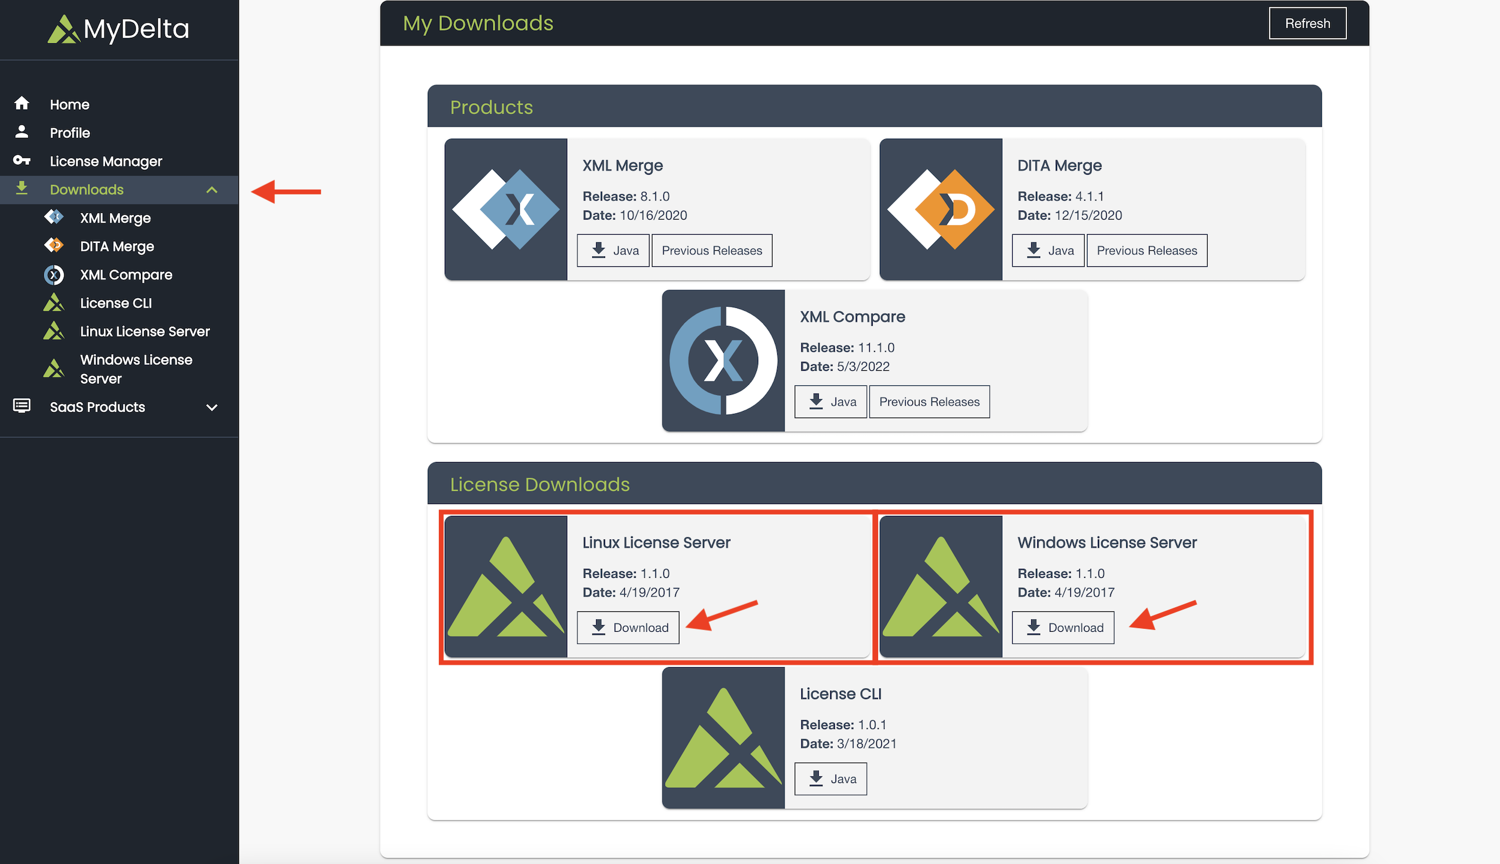This screenshot has width=1500, height=864.
Task: Download Linux License Server
Action: 628,628
